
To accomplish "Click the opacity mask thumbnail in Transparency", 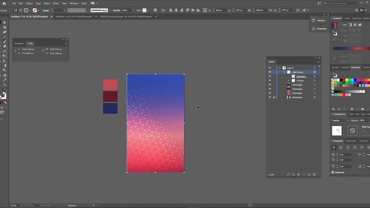I will click(x=352, y=131).
